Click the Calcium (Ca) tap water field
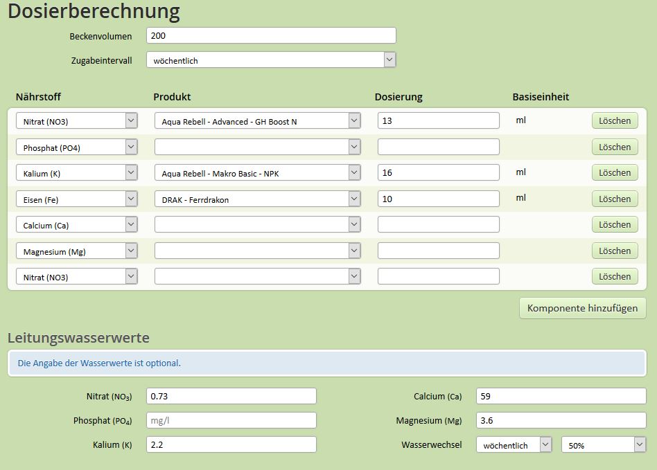Image resolution: width=657 pixels, height=470 pixels. (x=561, y=396)
